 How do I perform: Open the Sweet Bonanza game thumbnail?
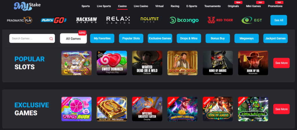[x=112, y=63]
